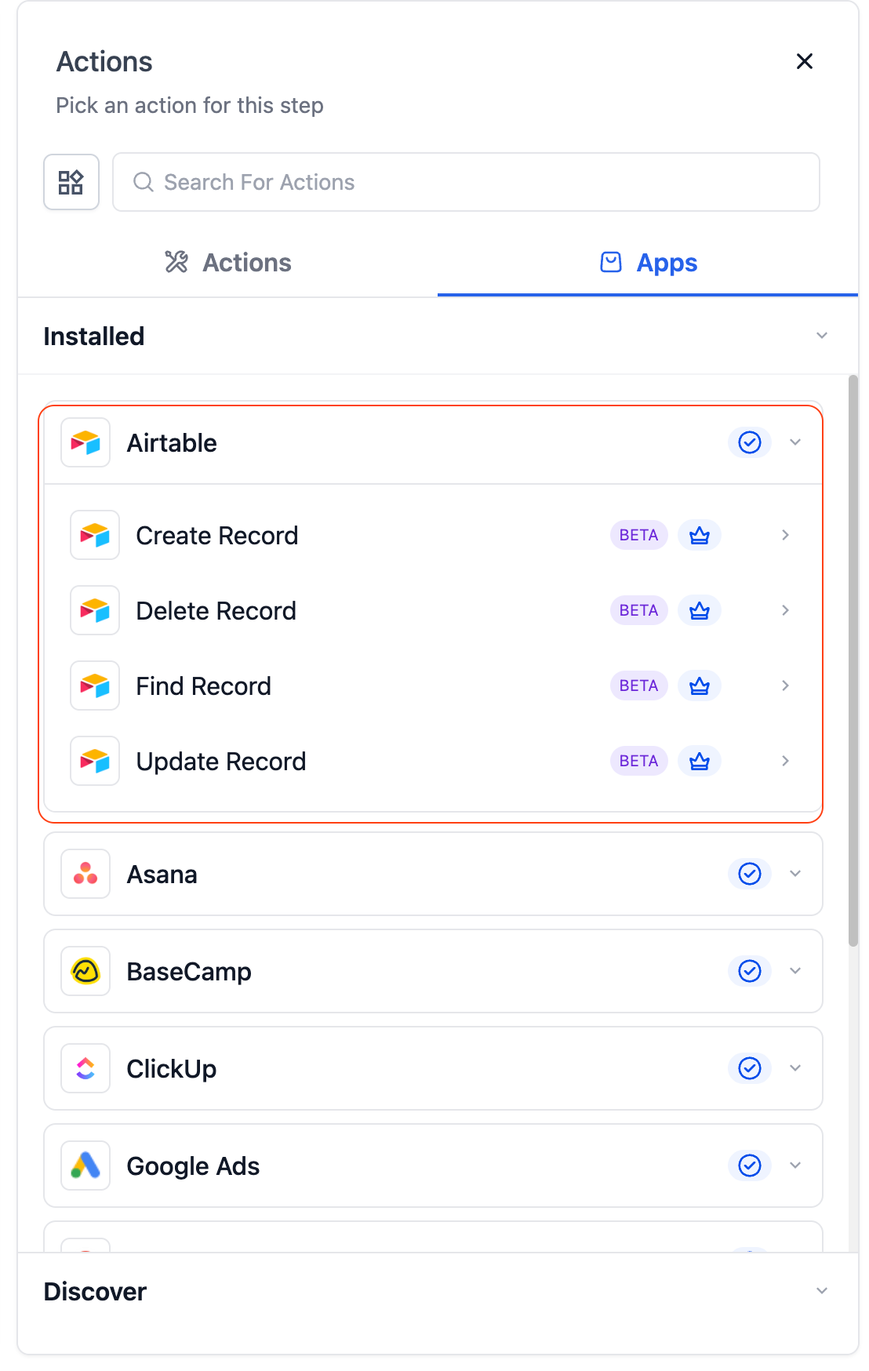869x1371 pixels.
Task: Click the BETA badge on Update Record
Action: pos(639,761)
